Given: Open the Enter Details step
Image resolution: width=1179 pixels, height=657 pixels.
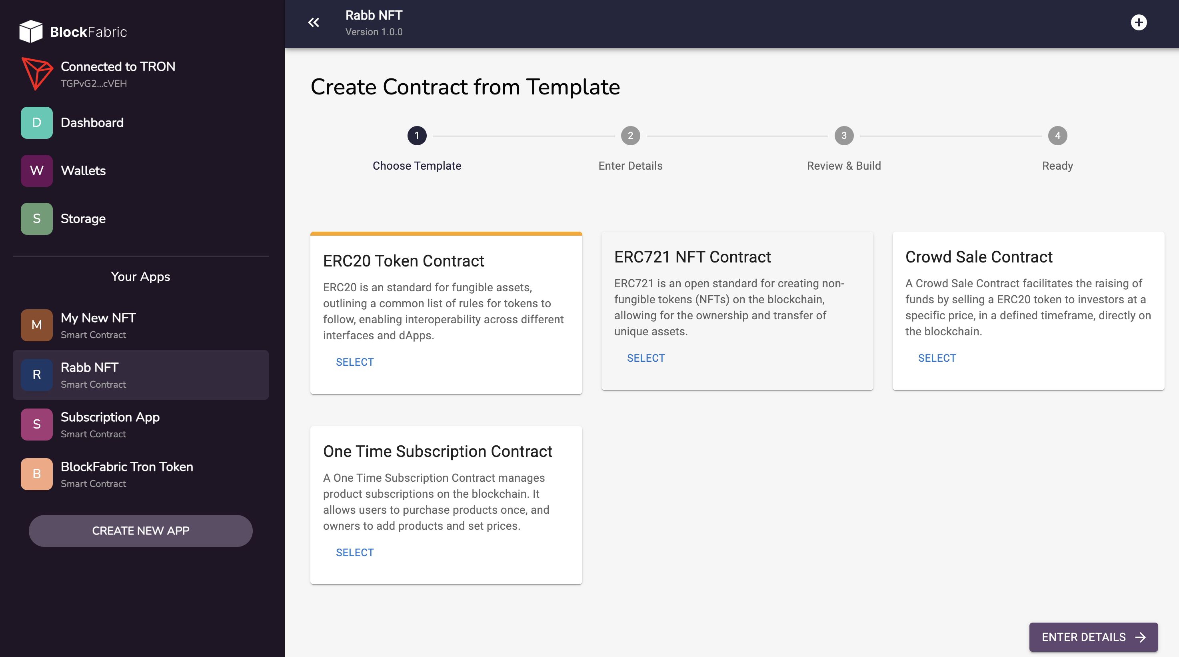Looking at the screenshot, I should tap(630, 135).
